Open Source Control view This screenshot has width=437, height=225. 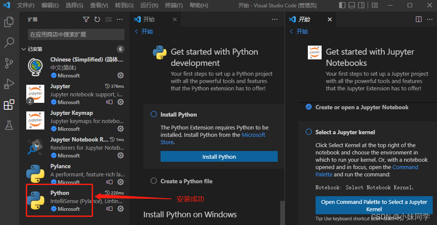coord(9,63)
